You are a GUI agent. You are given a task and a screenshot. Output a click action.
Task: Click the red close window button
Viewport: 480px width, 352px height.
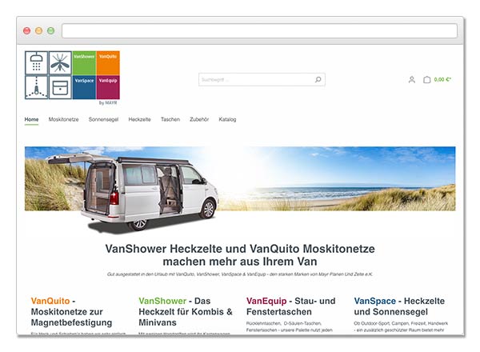[27, 30]
